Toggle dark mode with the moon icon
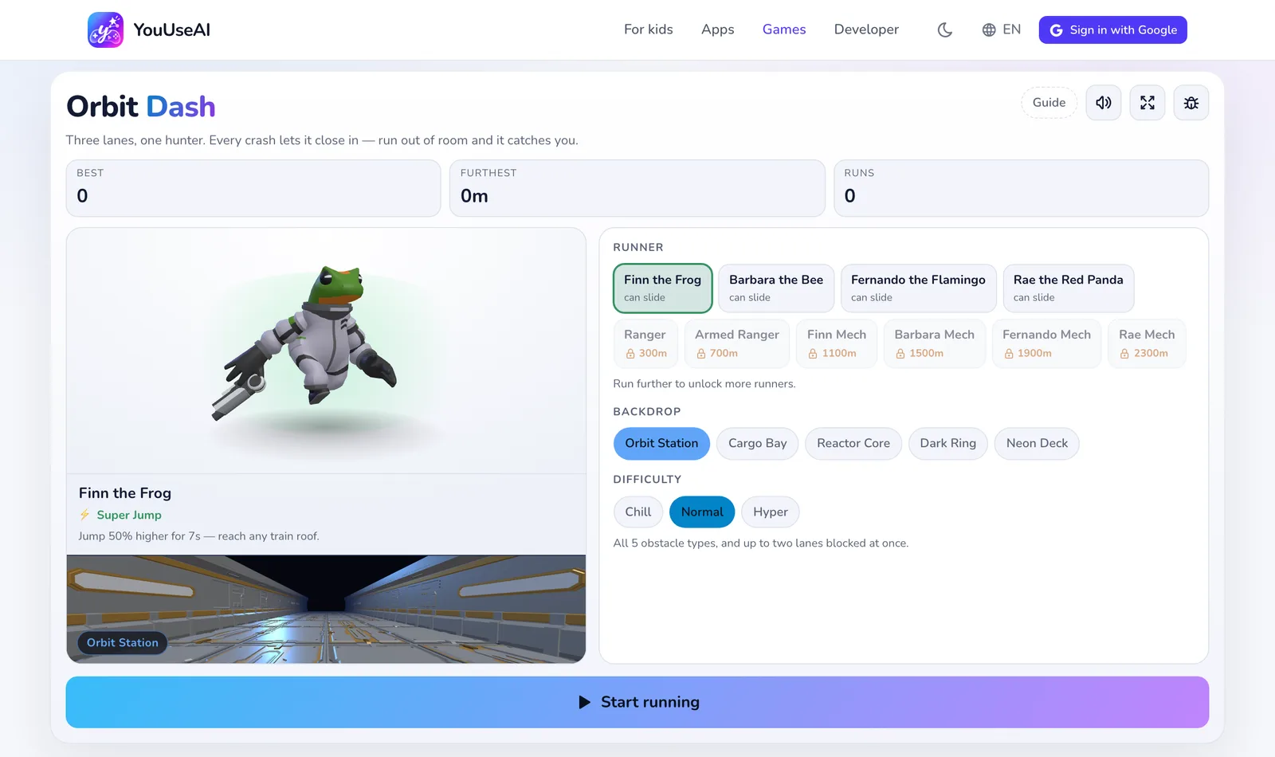Viewport: 1275px width, 757px height. click(x=945, y=29)
